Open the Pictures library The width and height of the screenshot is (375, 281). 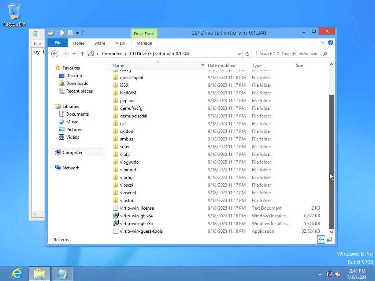point(74,129)
